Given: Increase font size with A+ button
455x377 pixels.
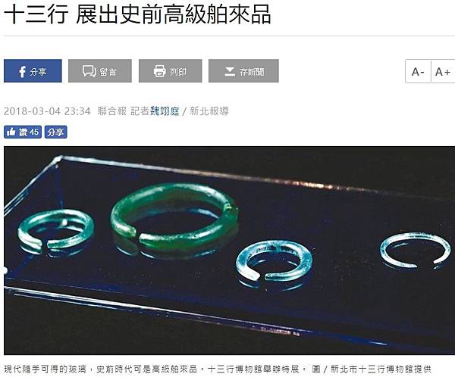Looking at the screenshot, I should [443, 72].
